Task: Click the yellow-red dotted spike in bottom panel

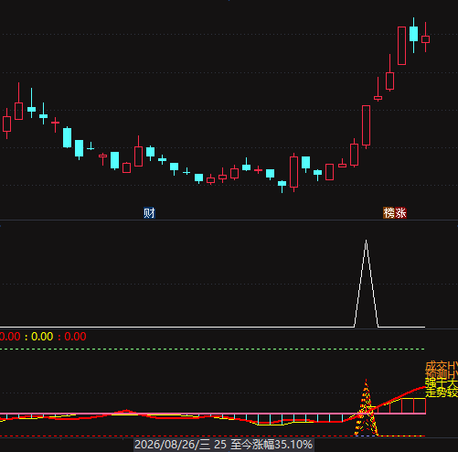Action: point(366,407)
